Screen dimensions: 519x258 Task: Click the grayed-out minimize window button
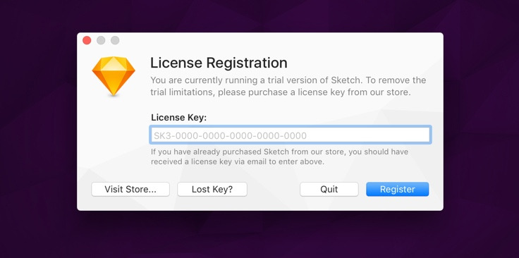101,40
